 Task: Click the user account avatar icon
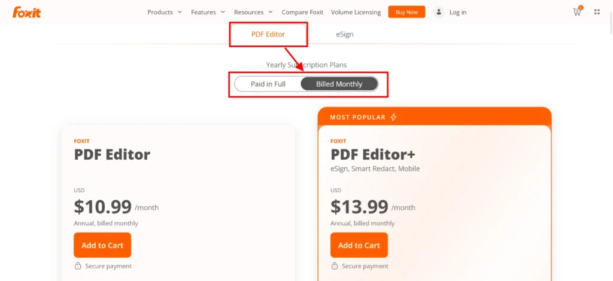[439, 12]
